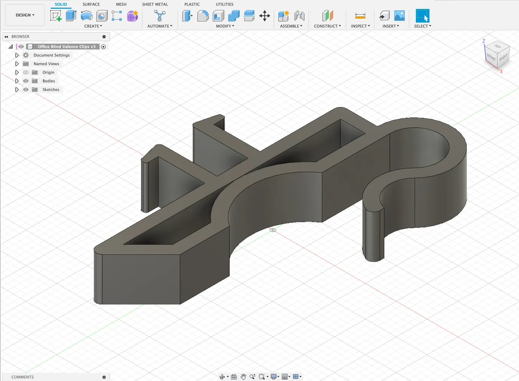Open the Insert Image canvas tool
Screen dimensions: 519x381
click(x=399, y=16)
